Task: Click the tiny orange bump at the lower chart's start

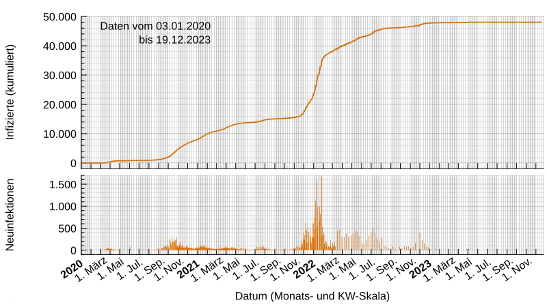Action: click(109, 249)
